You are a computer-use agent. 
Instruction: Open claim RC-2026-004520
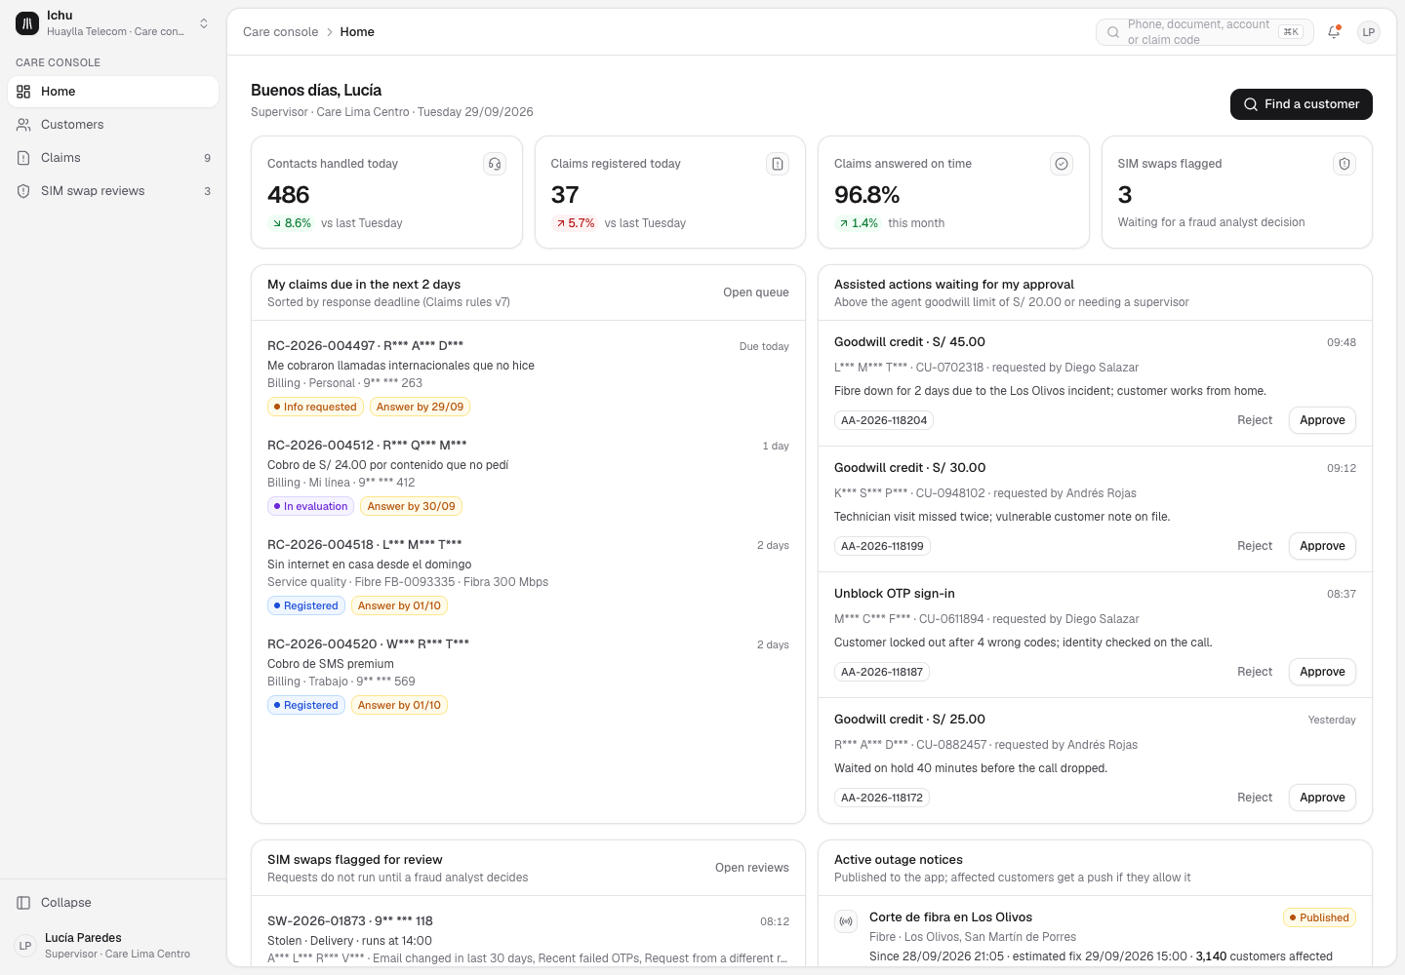(x=528, y=675)
